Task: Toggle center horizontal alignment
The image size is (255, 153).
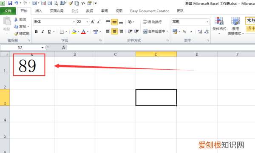Action: click(x=114, y=31)
